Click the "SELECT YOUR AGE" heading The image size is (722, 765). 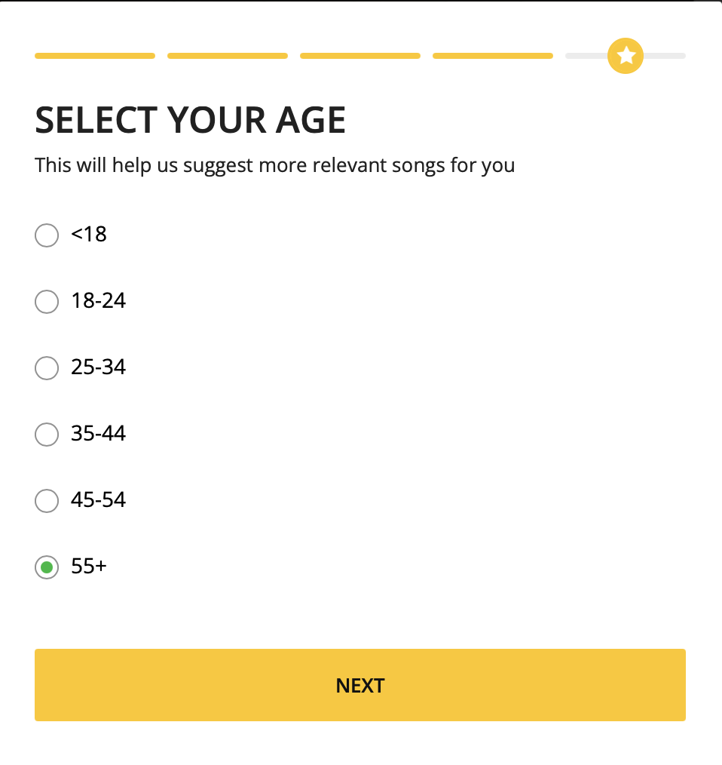[191, 121]
